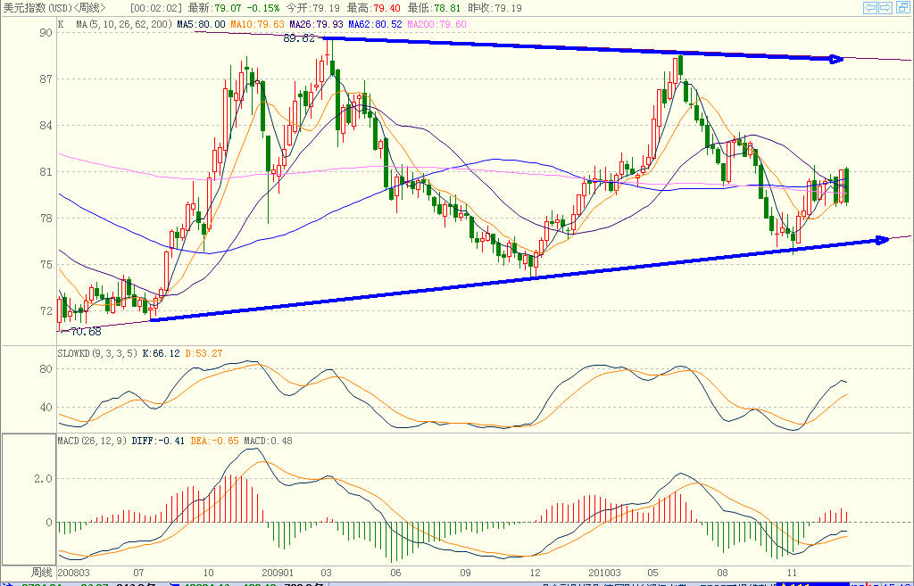The image size is (914, 586).
Task: Click the D:53.27 stochastic value
Action: coord(204,353)
